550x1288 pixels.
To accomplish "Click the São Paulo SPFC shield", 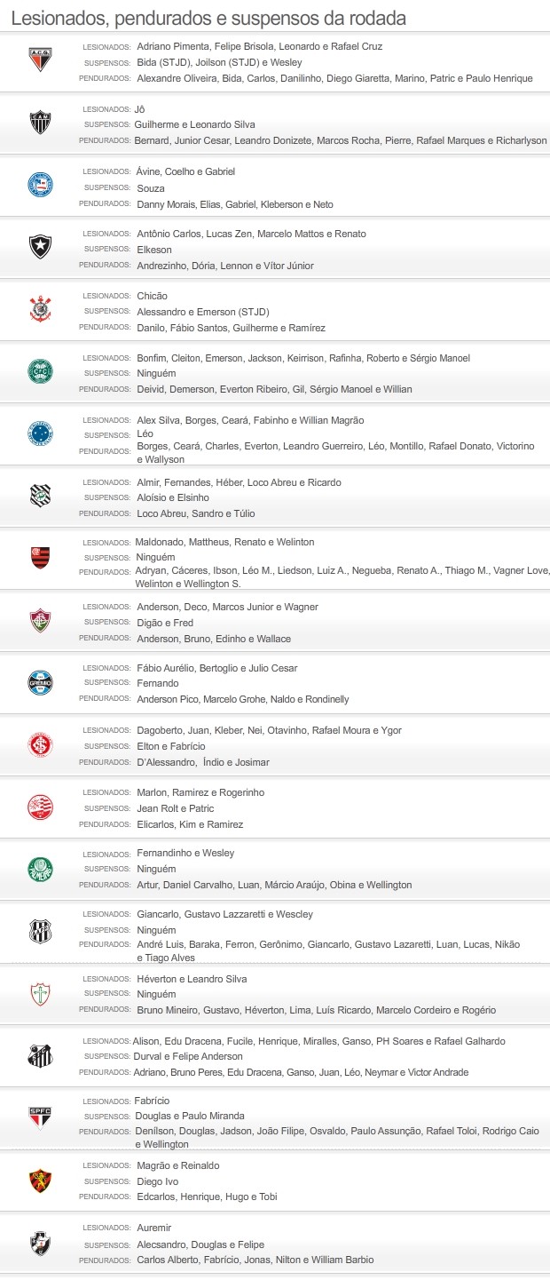I will tap(41, 1117).
